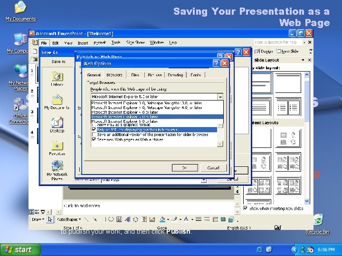Switch to Normal View button

point(31,212)
